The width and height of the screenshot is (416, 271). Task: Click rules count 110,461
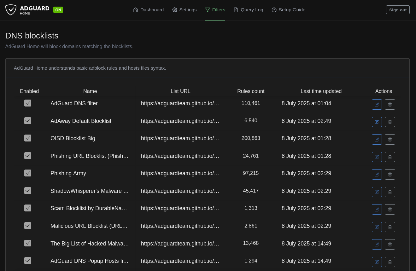tap(251, 103)
